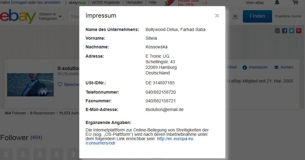Share via email envelope icon

coord(277,31)
